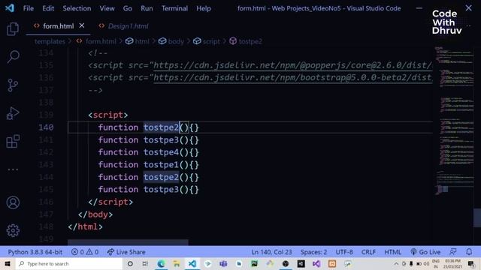
Task: Click the tostpe4 function name
Action: (161, 152)
